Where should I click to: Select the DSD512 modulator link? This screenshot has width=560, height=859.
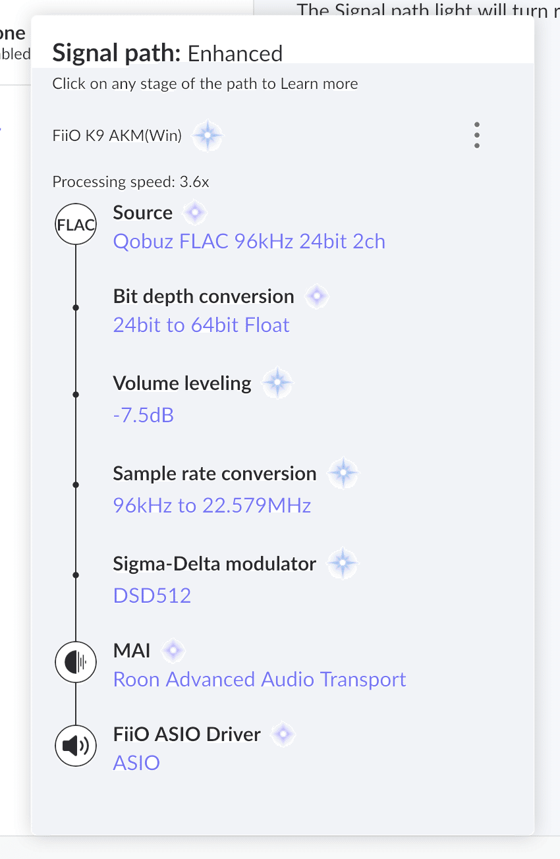[152, 596]
